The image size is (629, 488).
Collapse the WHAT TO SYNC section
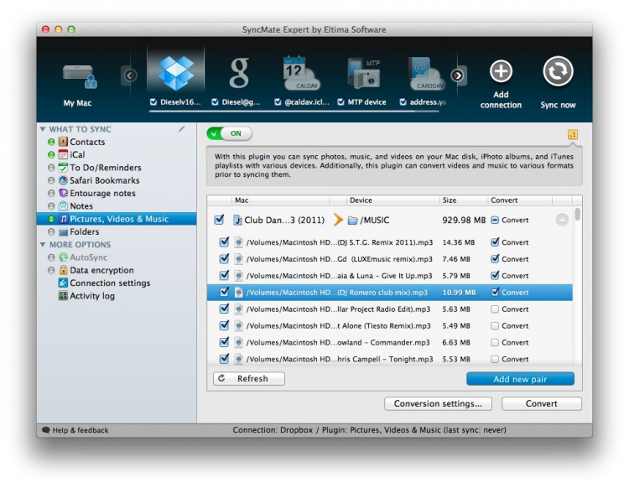(x=43, y=129)
